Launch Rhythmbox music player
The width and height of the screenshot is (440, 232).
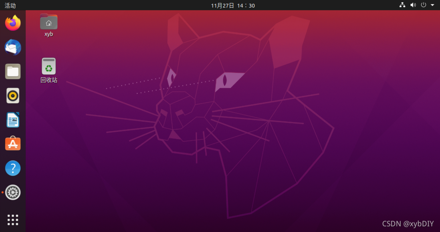pos(13,96)
